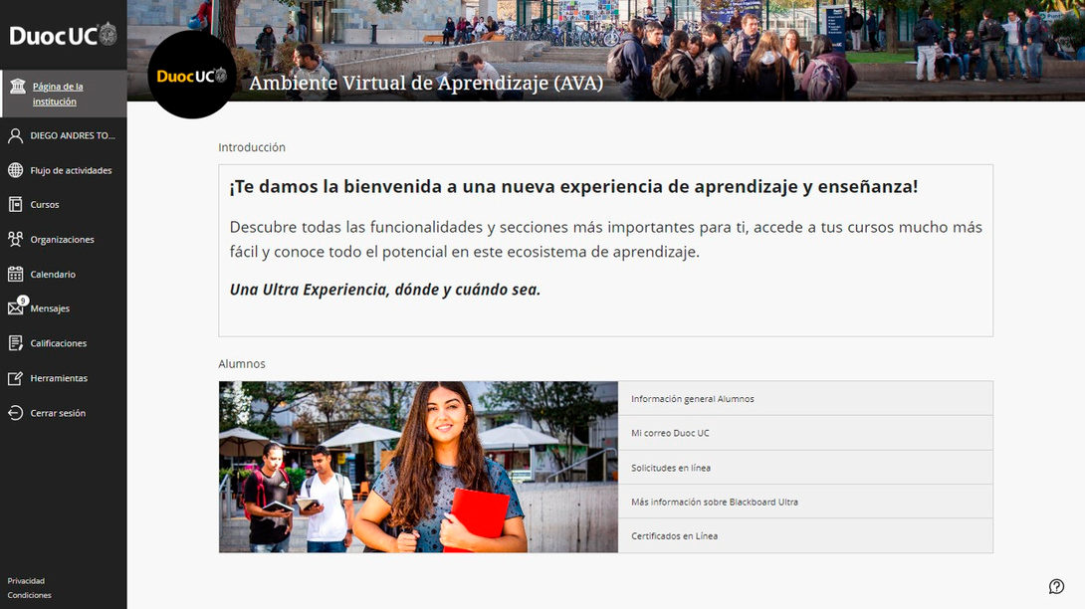
Task: Click the round DuocUC banner logo
Action: (x=192, y=75)
